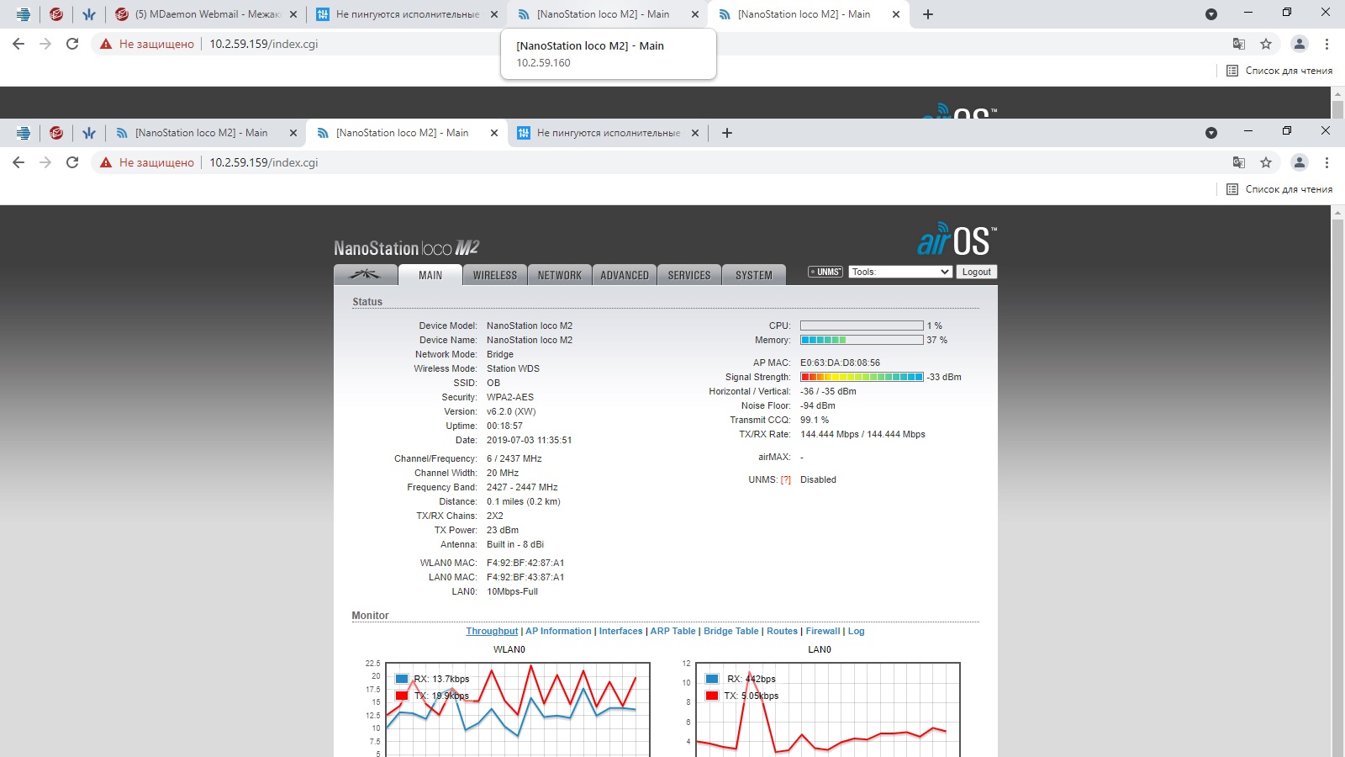
Task: Click translate icon in lower window's address bar
Action: click(x=1238, y=162)
